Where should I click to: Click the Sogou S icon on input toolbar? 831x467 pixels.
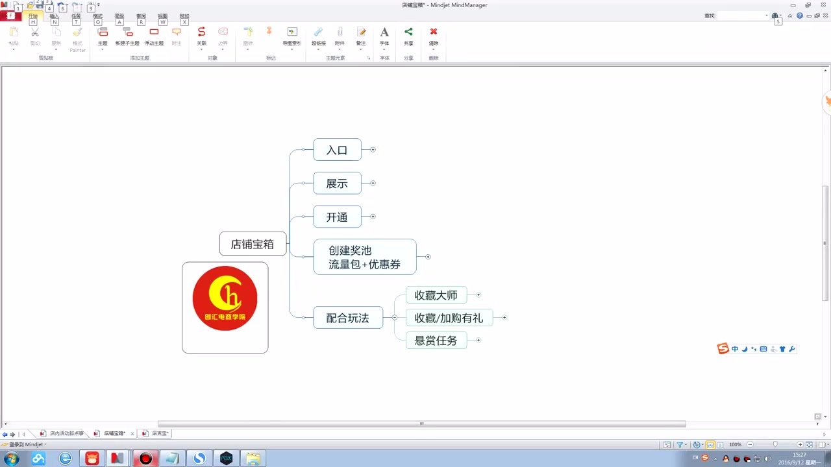click(x=723, y=349)
